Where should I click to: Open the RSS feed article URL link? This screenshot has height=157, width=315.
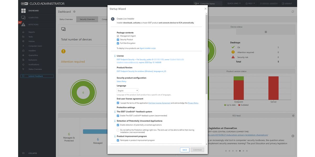coord(238,135)
